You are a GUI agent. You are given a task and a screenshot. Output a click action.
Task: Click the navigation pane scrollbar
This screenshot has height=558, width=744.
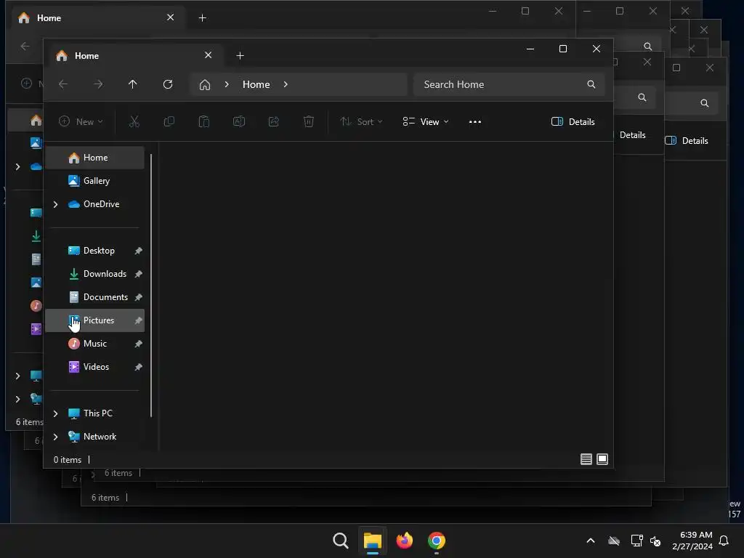click(151, 286)
